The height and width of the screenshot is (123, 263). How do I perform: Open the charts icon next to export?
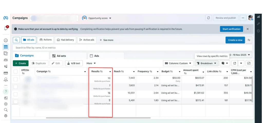click(249, 63)
